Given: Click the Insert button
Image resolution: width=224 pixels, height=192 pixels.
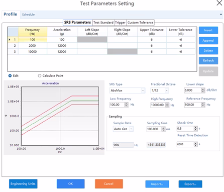Looking at the screenshot, I should pyautogui.click(x=208, y=30).
